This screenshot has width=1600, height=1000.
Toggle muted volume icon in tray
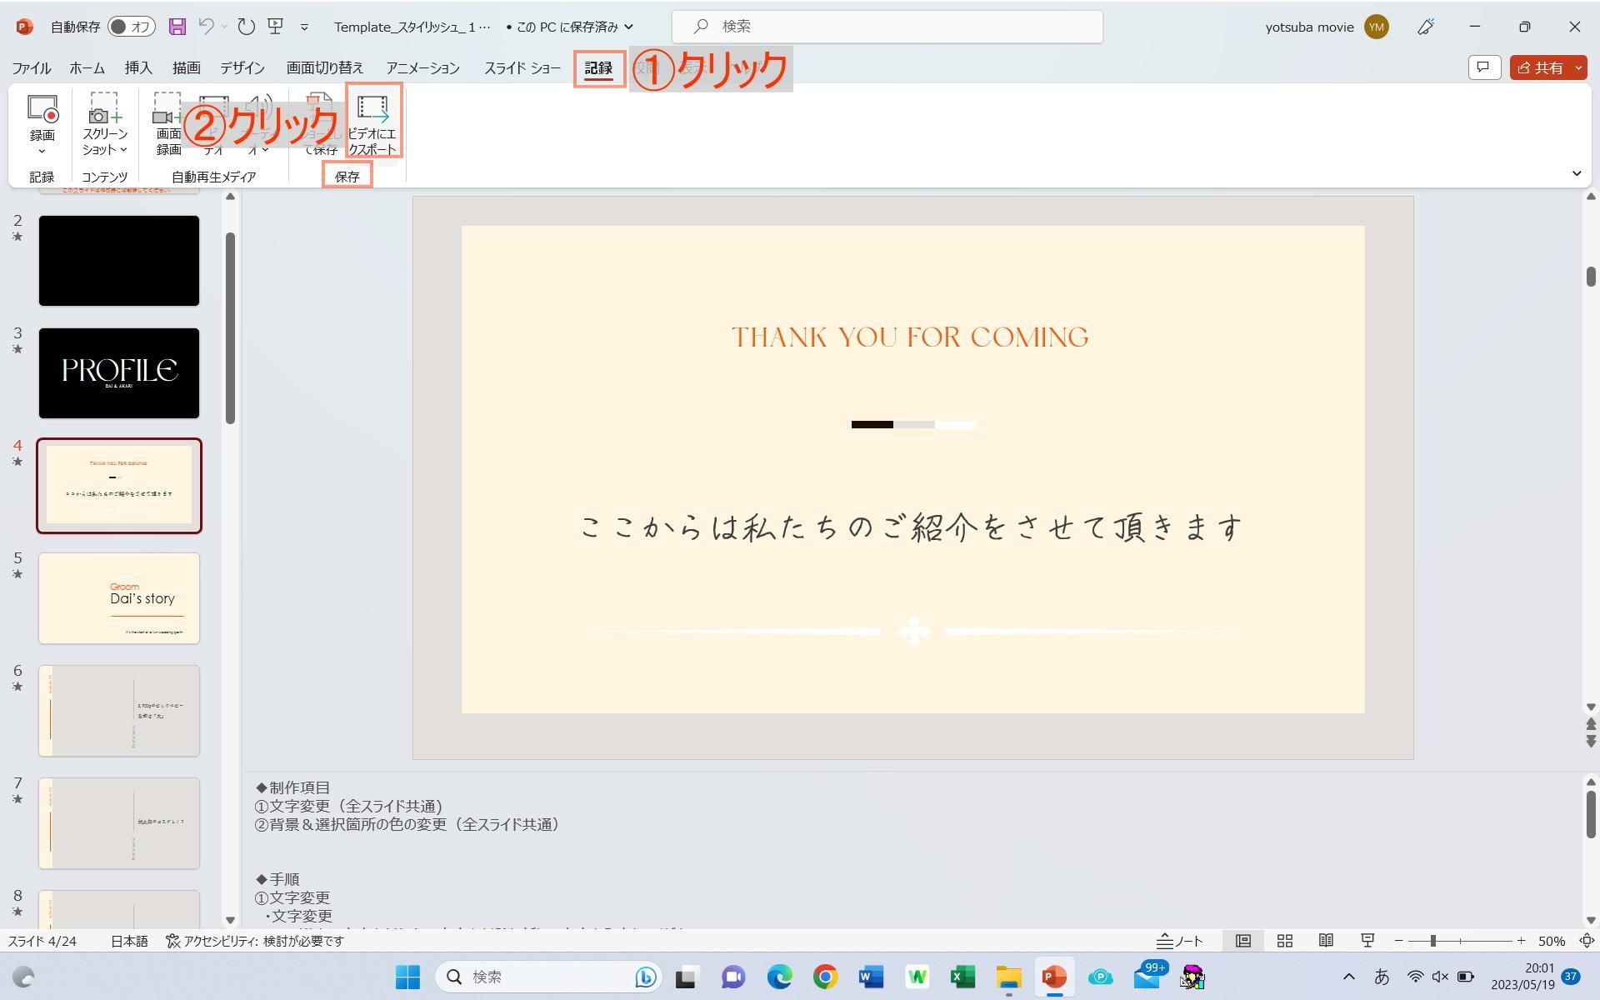click(x=1440, y=977)
